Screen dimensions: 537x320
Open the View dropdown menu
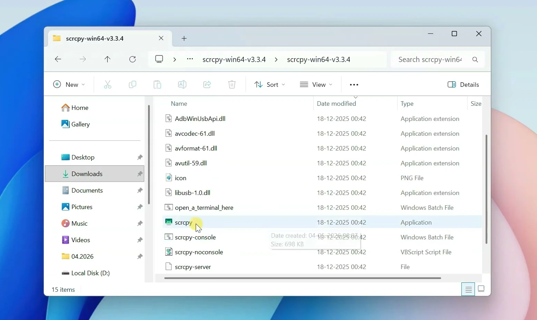(316, 85)
